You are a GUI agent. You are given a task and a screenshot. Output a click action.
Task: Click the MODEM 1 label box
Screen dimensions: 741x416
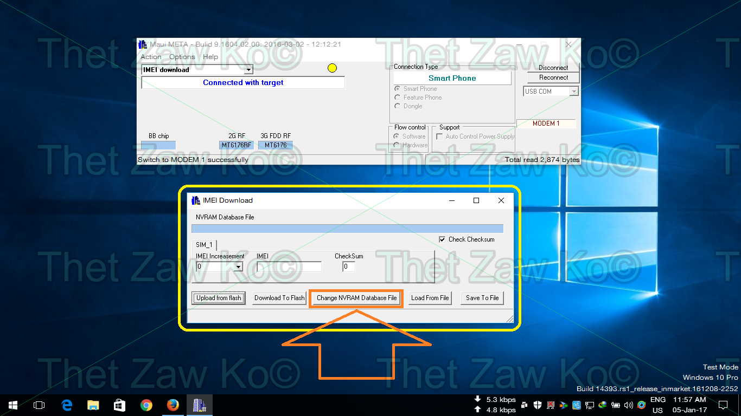pyautogui.click(x=546, y=123)
